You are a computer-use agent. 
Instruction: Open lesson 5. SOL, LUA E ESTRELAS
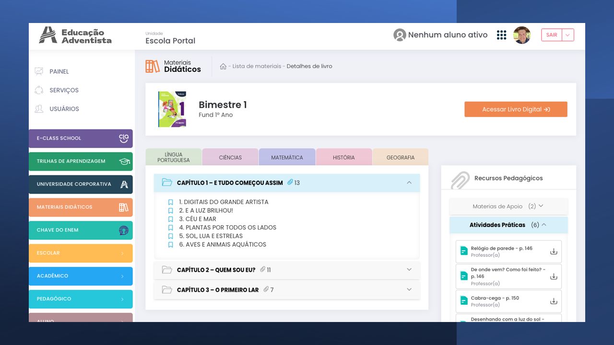tap(211, 236)
